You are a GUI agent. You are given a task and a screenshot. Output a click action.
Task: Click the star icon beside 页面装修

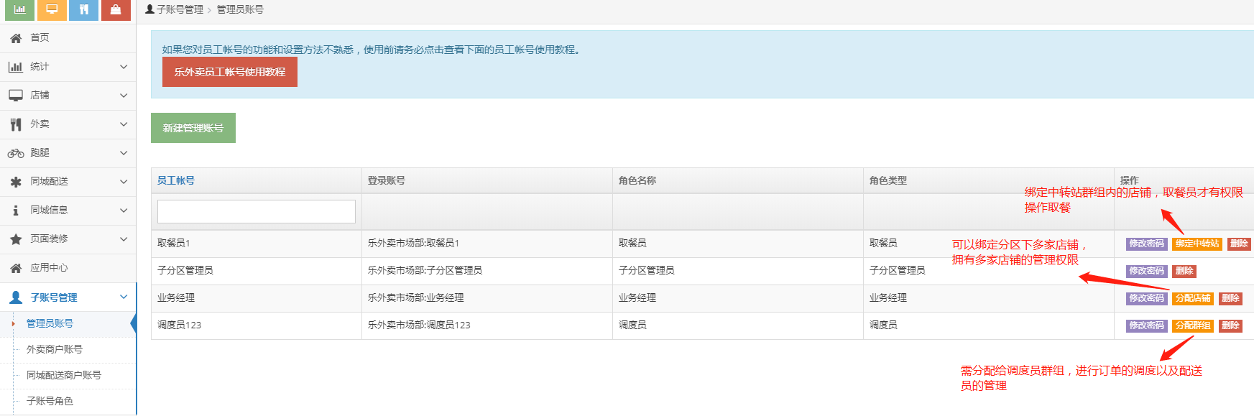[16, 239]
